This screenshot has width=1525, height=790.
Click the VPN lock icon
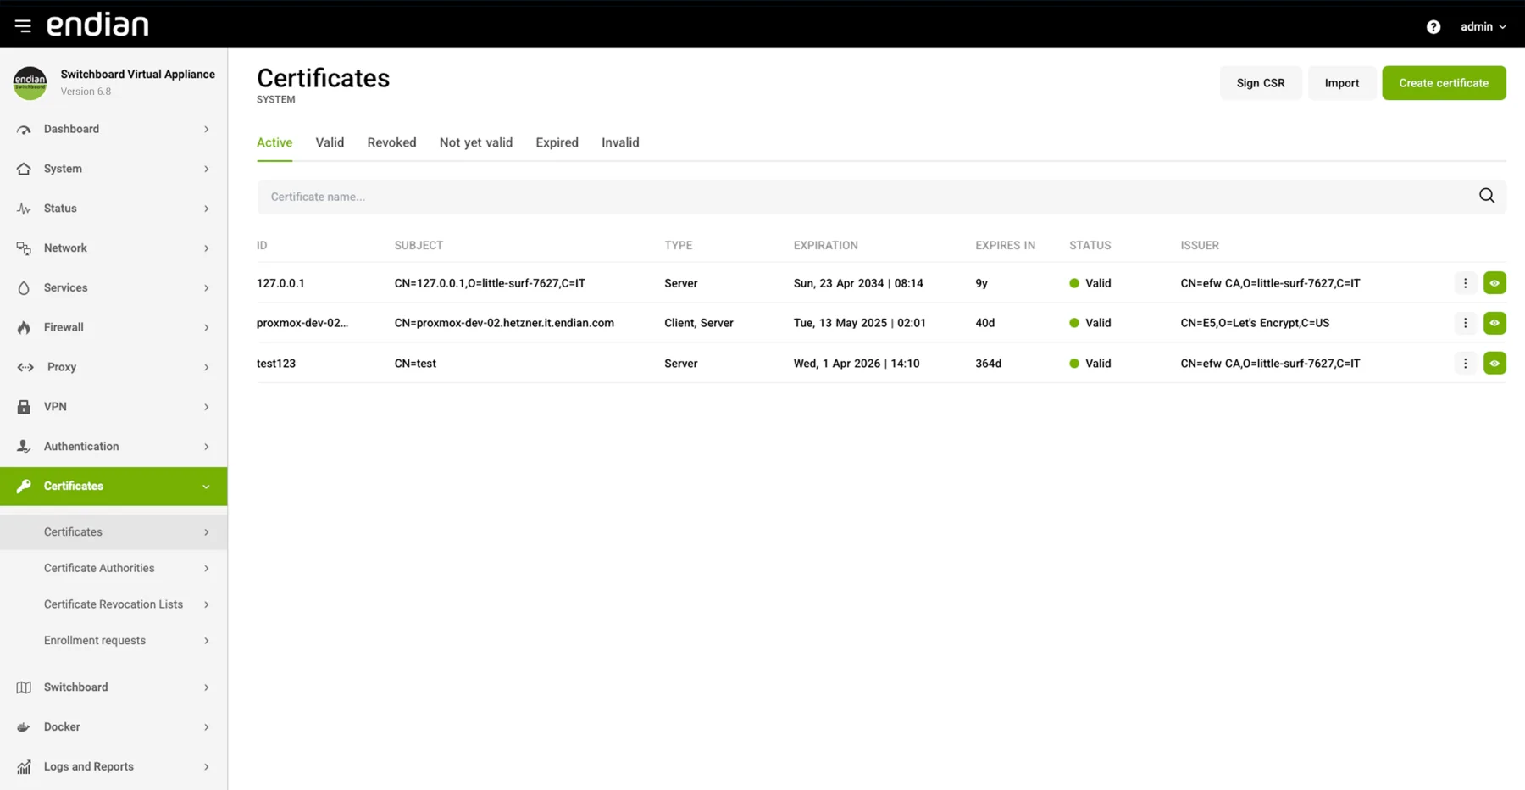pyautogui.click(x=24, y=407)
